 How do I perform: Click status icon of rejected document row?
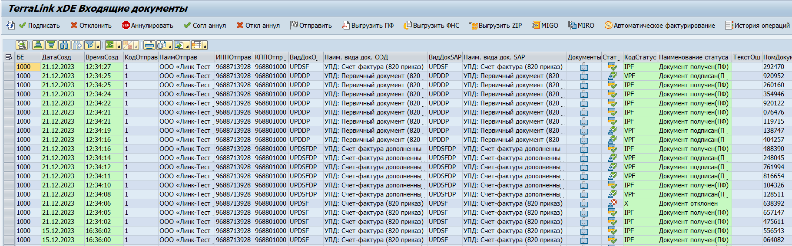point(612,203)
